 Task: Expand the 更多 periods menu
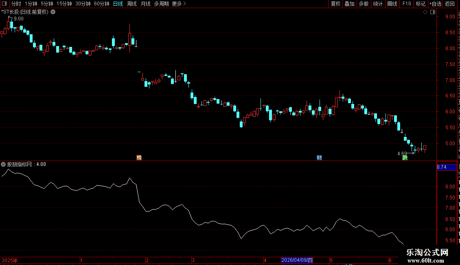pyautogui.click(x=179, y=4)
